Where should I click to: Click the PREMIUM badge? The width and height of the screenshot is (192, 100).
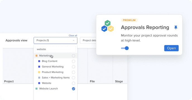pyautogui.click(x=129, y=20)
